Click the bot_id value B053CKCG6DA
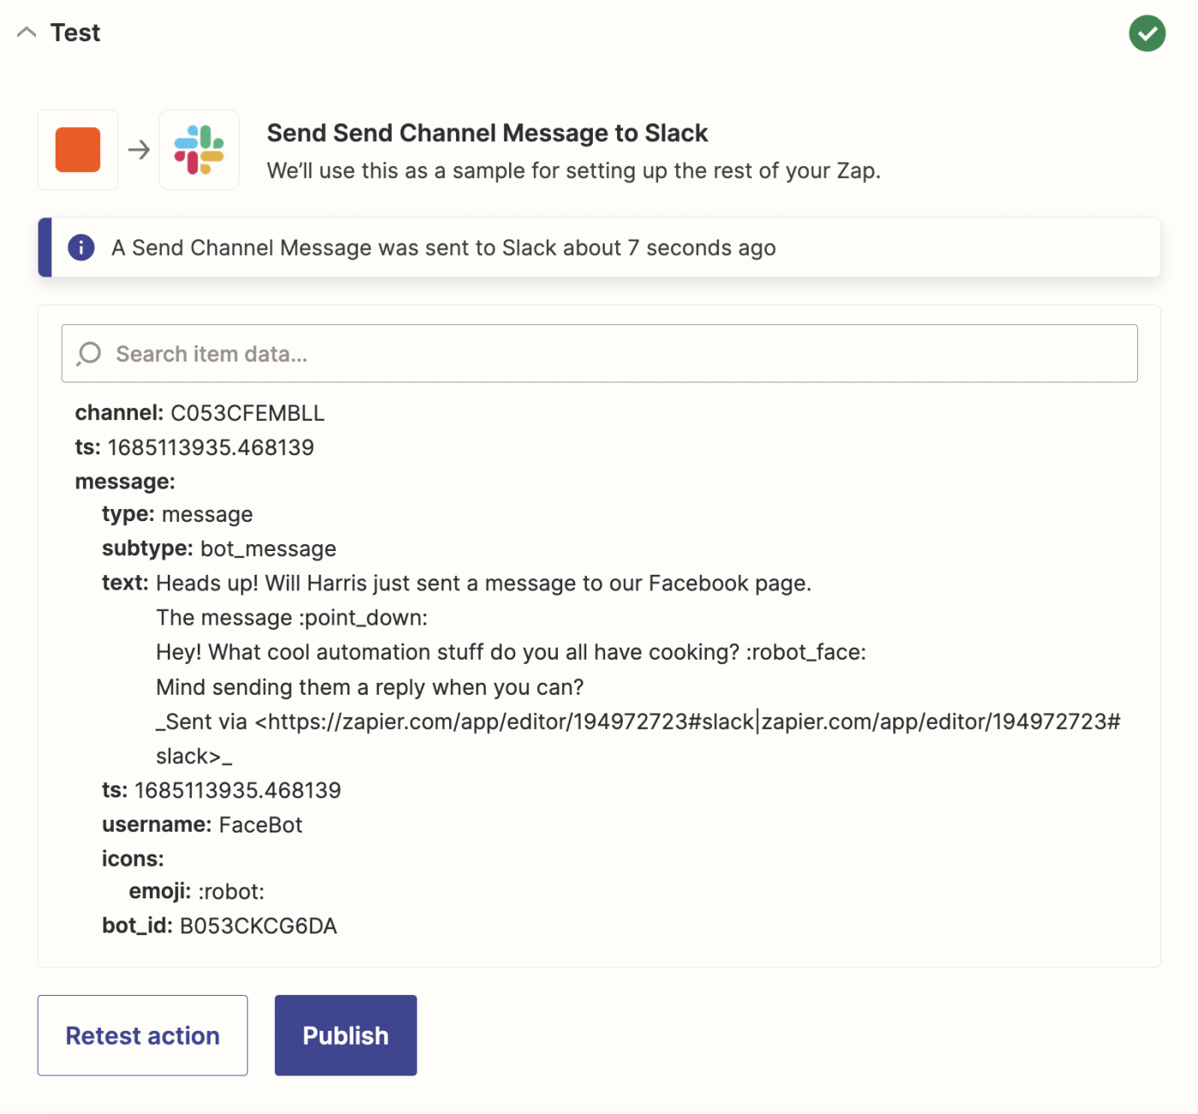The image size is (1198, 1114). point(258,926)
